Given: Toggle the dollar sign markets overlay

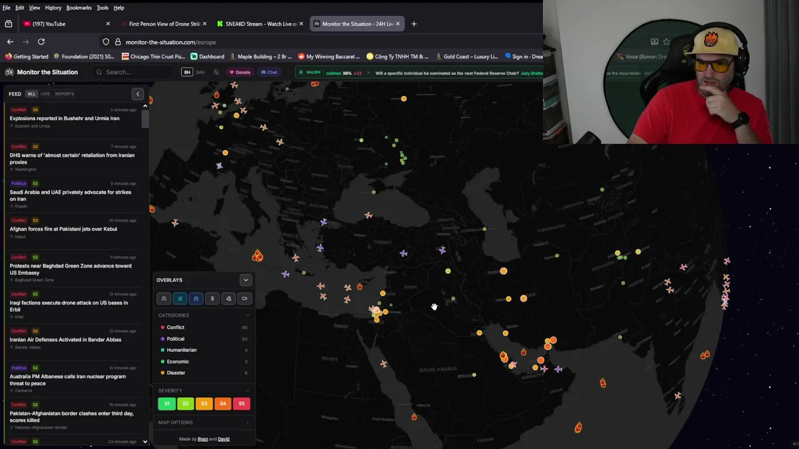Looking at the screenshot, I should click(212, 299).
